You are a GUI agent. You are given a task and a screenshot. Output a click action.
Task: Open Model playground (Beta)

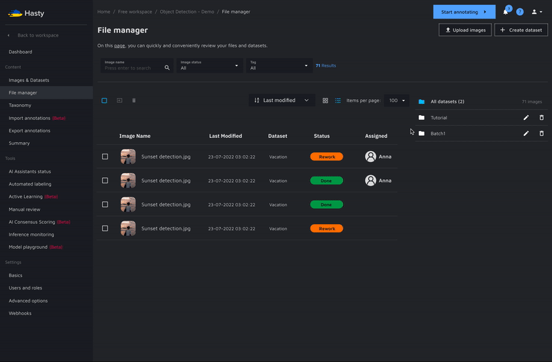click(x=36, y=247)
